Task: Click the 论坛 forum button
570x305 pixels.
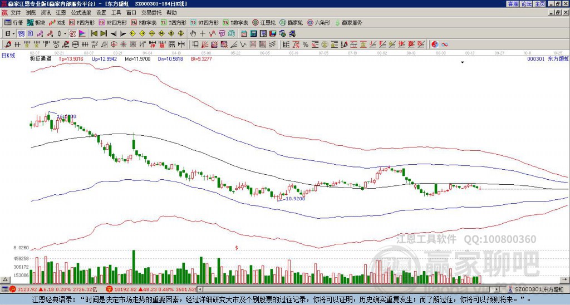Action: (527, 4)
